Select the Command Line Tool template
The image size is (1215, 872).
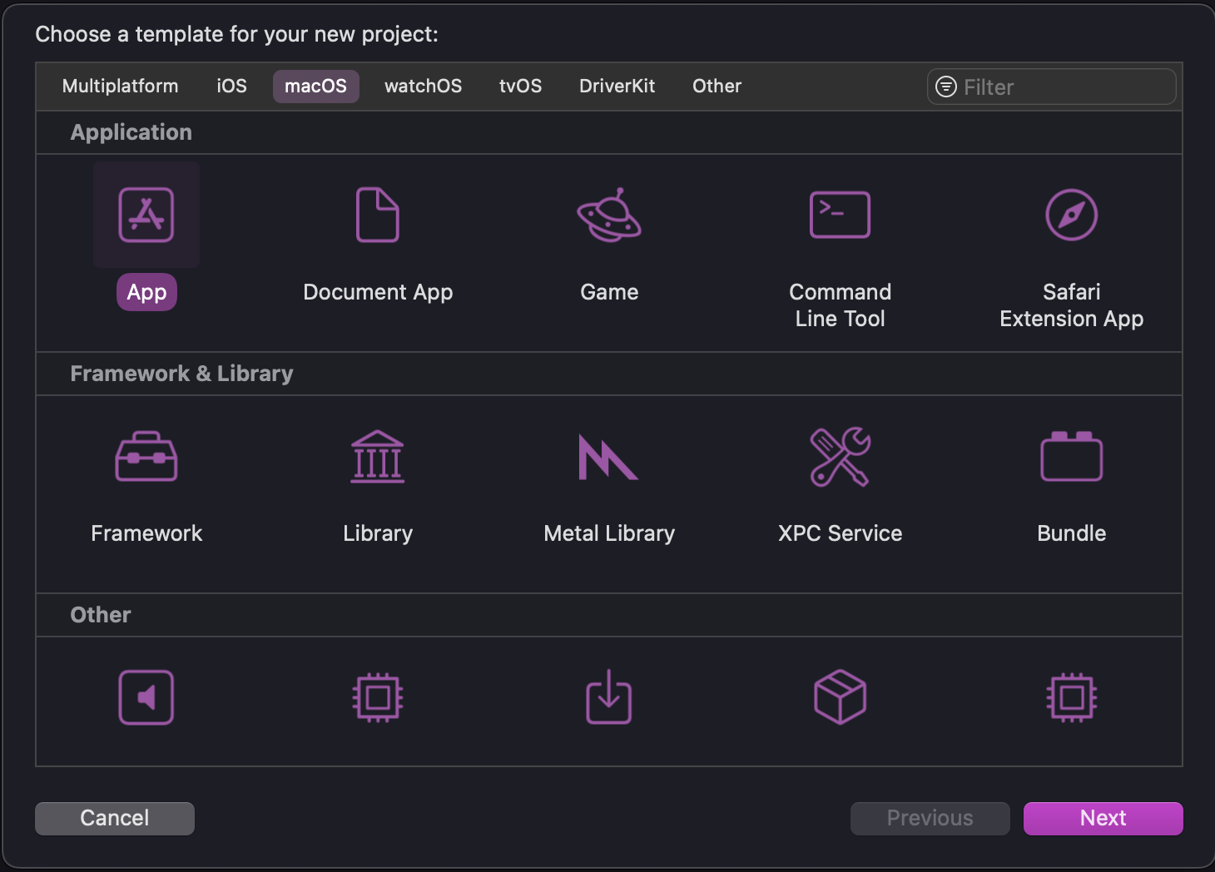click(x=841, y=215)
